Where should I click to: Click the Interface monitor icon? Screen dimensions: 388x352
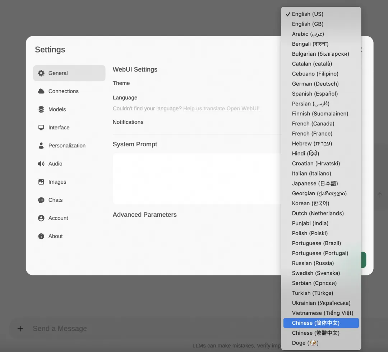click(41, 127)
